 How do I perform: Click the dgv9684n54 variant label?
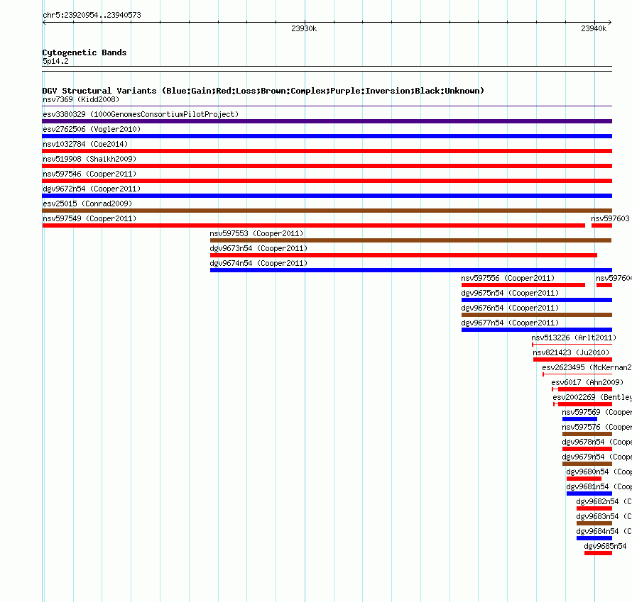(604, 531)
